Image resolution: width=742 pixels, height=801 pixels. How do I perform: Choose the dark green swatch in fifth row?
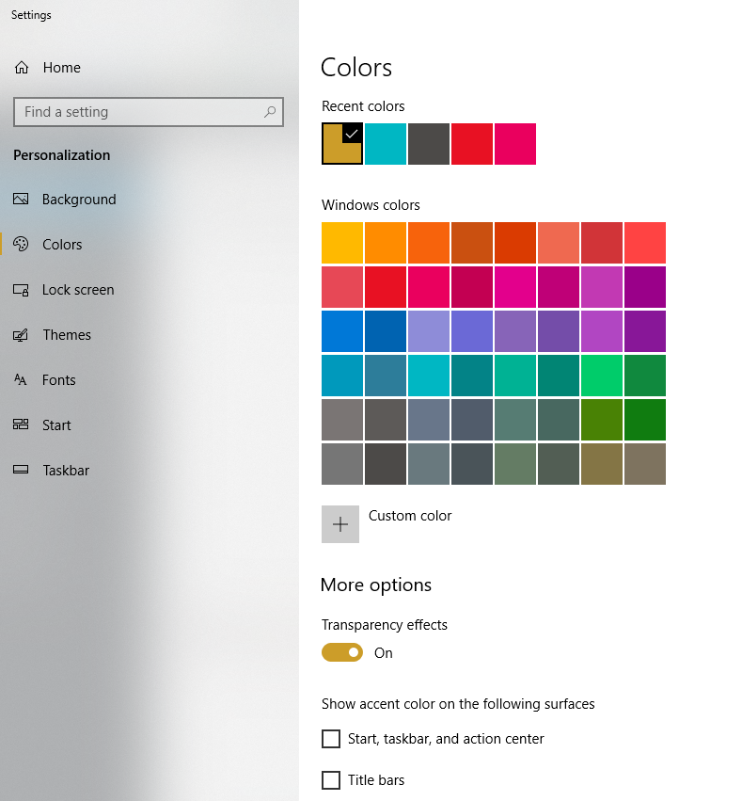point(645,420)
